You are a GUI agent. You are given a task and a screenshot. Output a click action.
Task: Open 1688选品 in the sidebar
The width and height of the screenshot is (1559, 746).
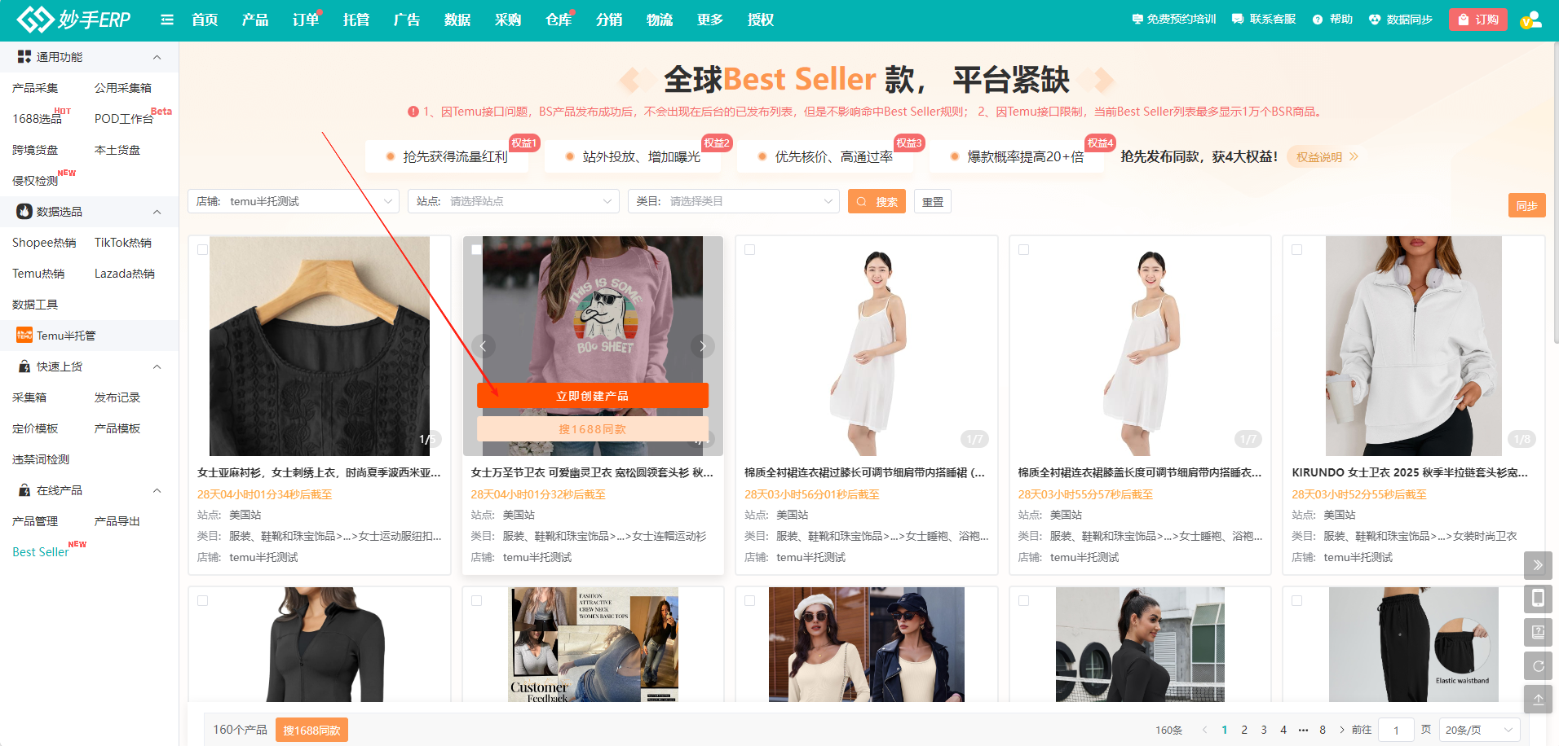(37, 119)
